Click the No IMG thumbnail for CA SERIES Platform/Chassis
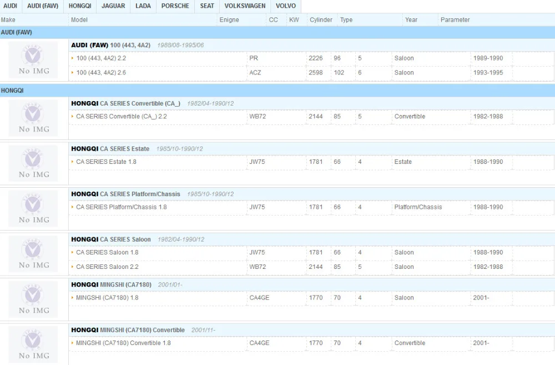Screen dimensions: 555x365 33,209
